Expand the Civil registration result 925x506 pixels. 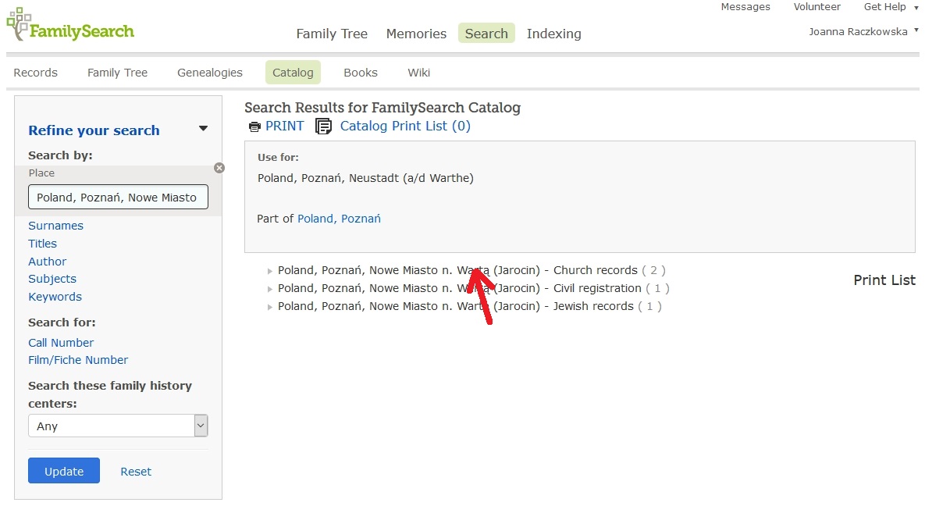tap(270, 289)
